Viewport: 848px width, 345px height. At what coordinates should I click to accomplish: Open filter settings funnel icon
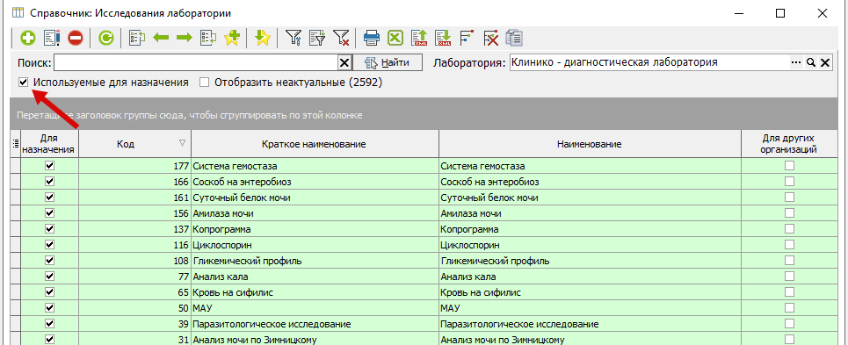(x=294, y=38)
